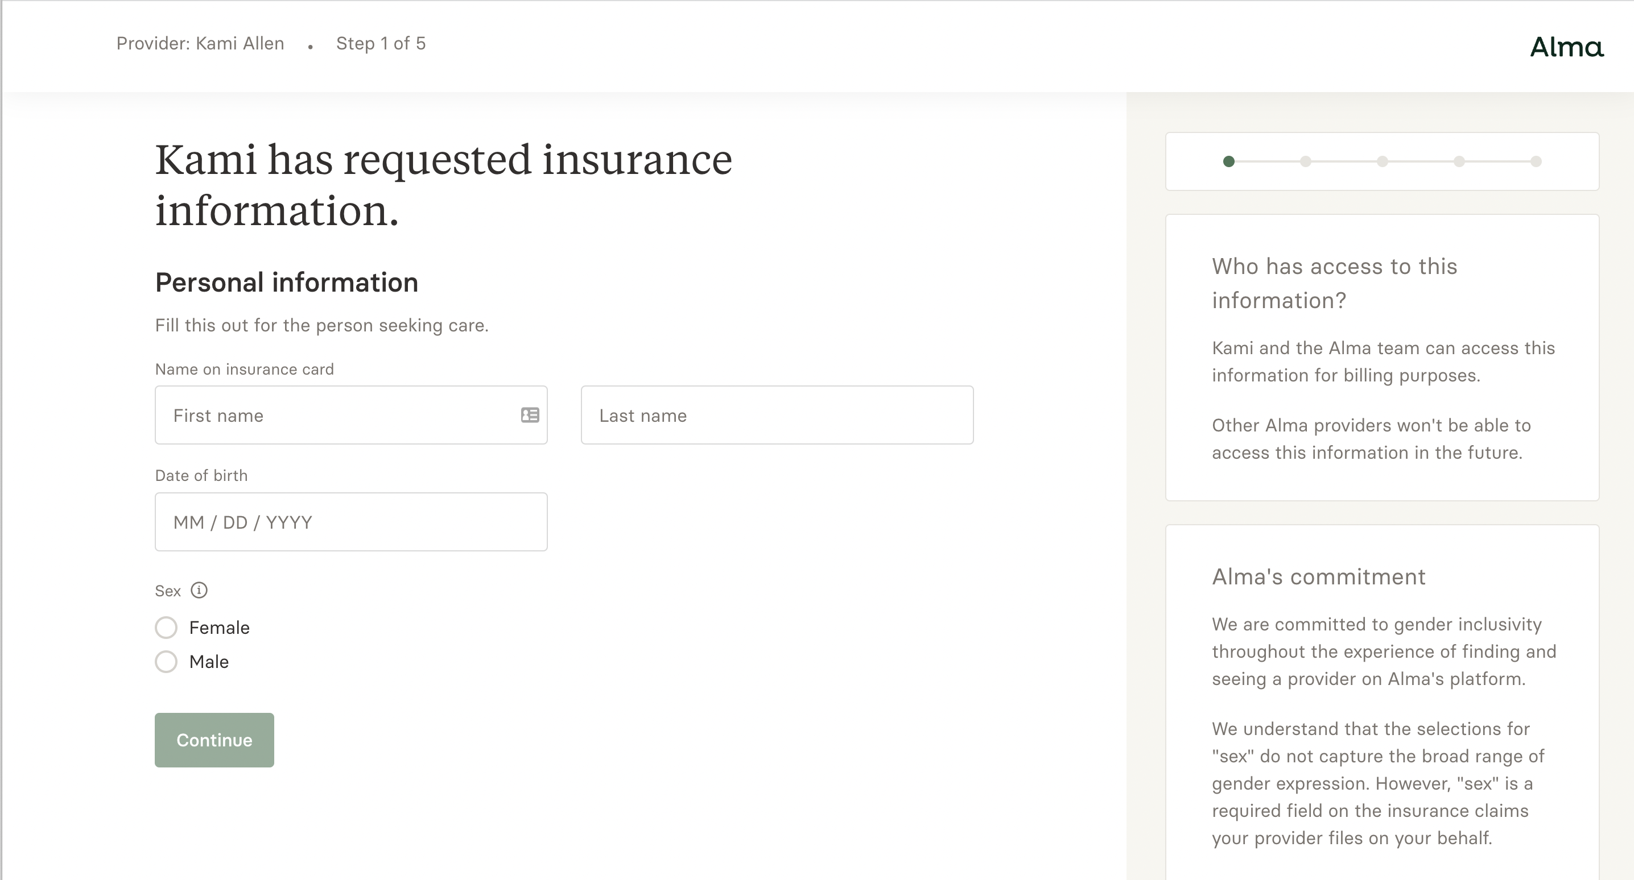Screen dimensions: 1634x880
Task: Click the Alma logo
Action: click(1567, 47)
